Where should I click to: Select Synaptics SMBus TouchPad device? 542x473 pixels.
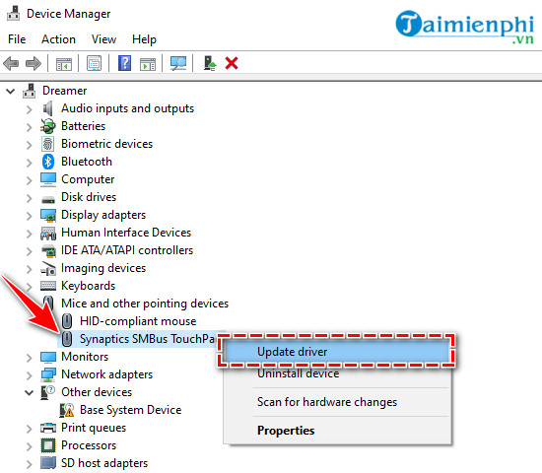[148, 339]
